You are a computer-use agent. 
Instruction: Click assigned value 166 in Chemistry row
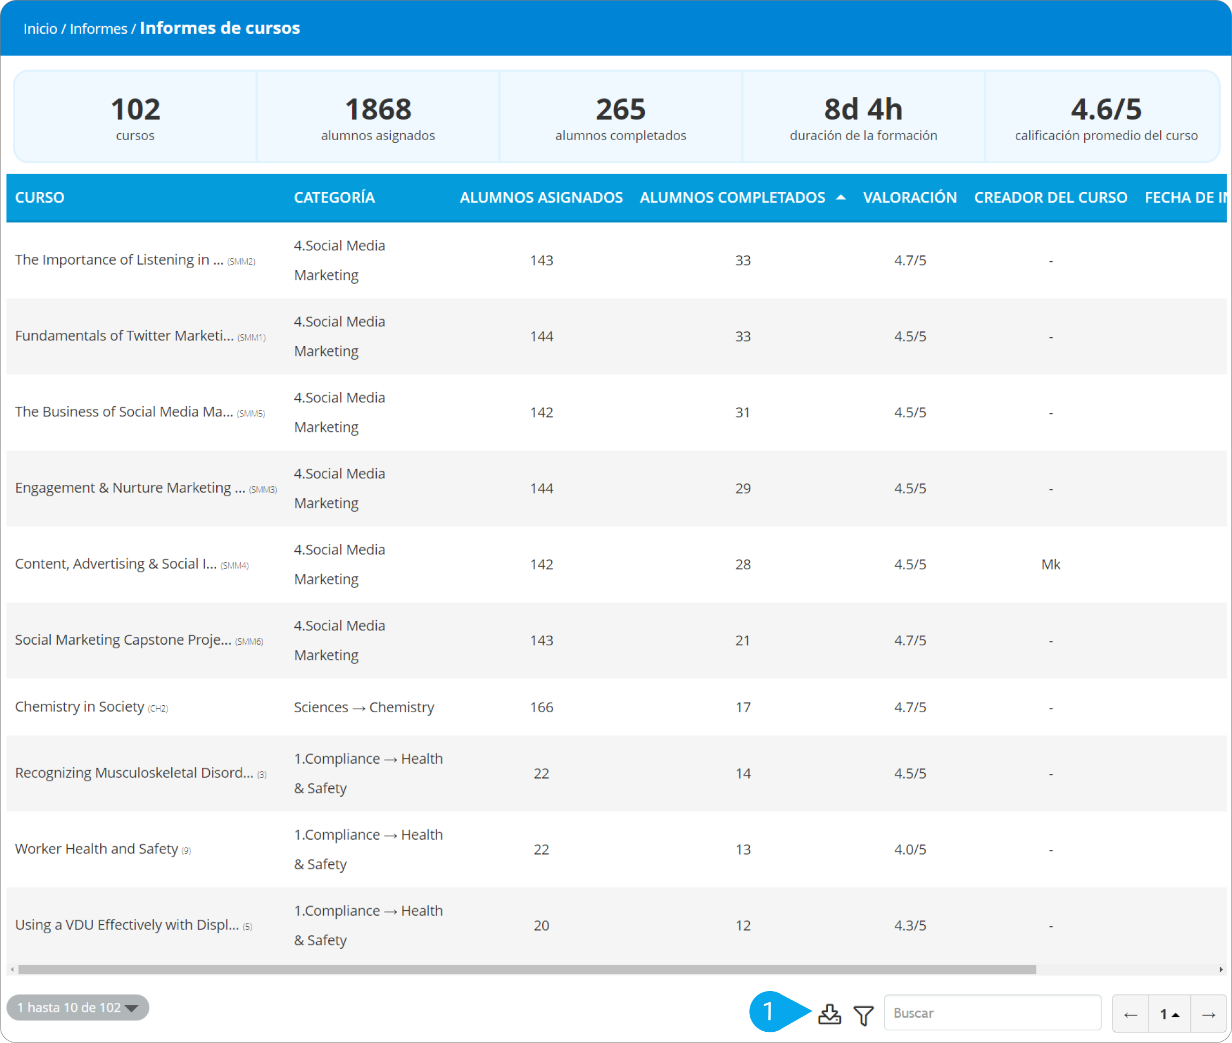(x=542, y=707)
